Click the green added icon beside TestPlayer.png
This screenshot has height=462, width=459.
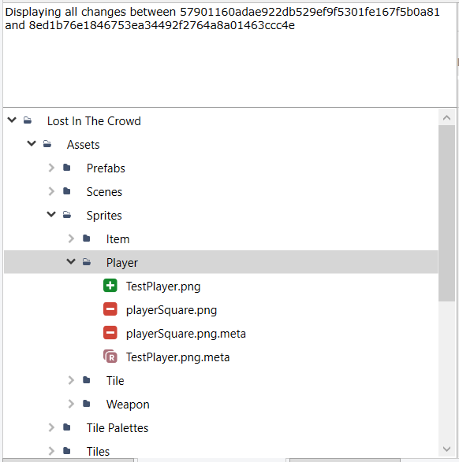[x=110, y=286]
